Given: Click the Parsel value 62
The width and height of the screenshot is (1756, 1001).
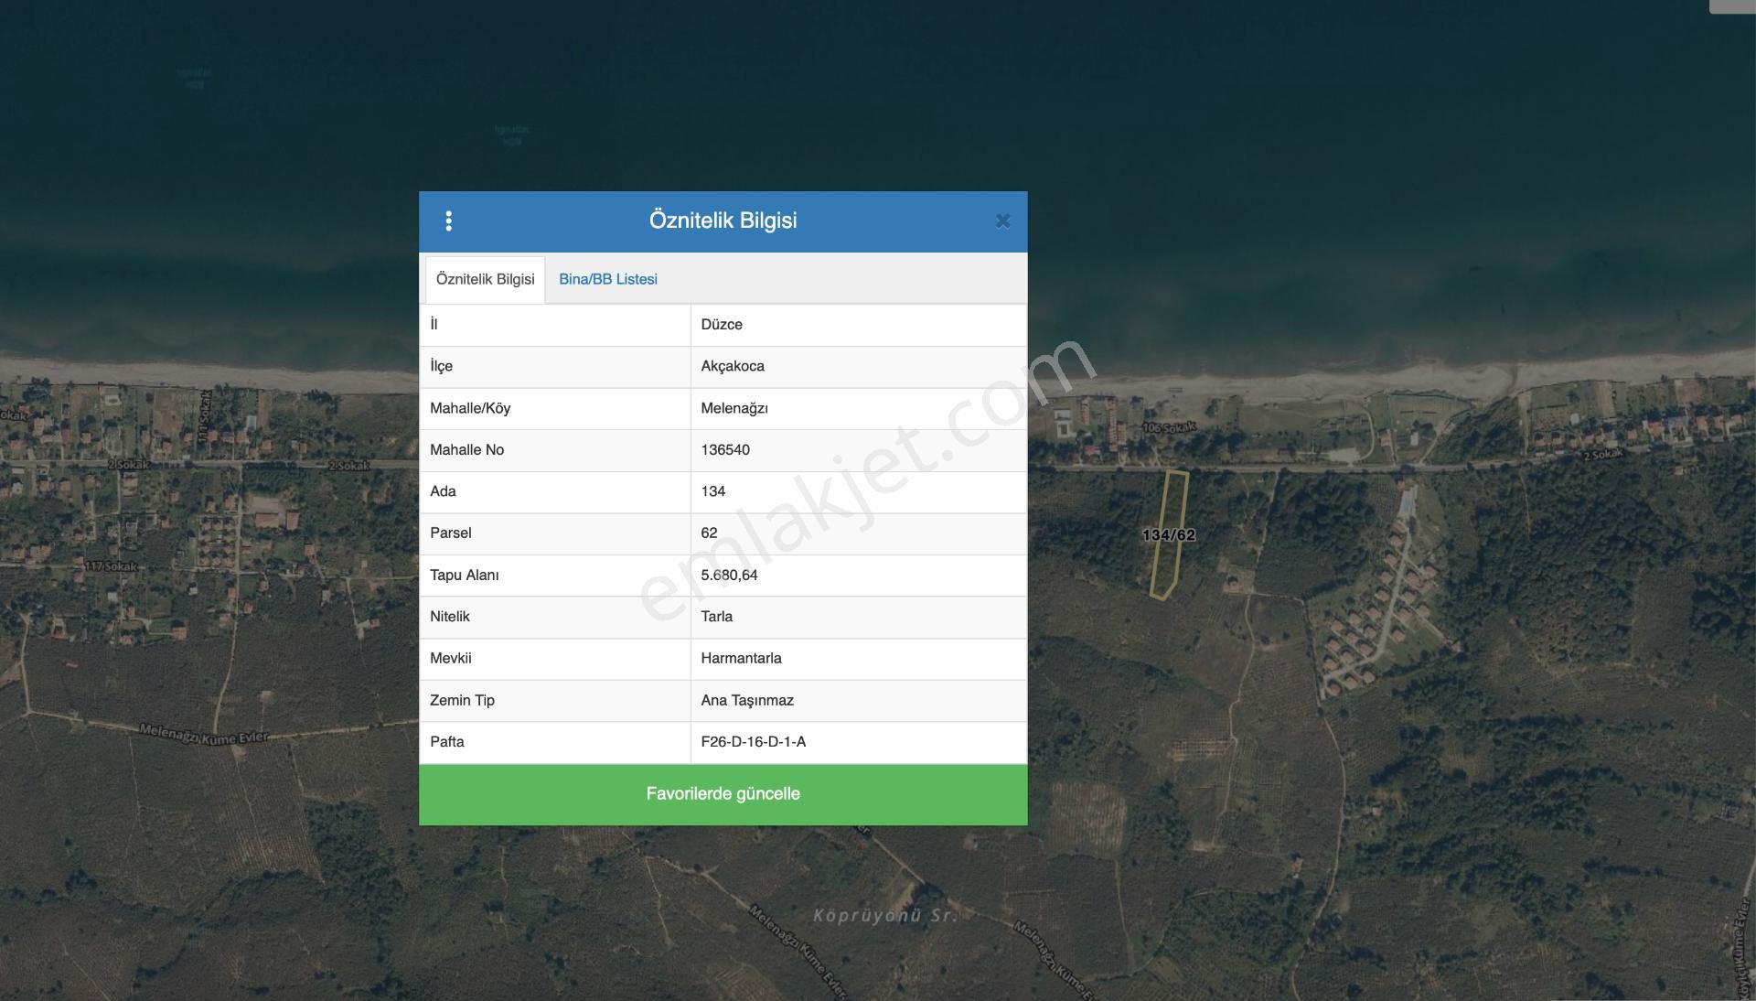Looking at the screenshot, I should [709, 533].
